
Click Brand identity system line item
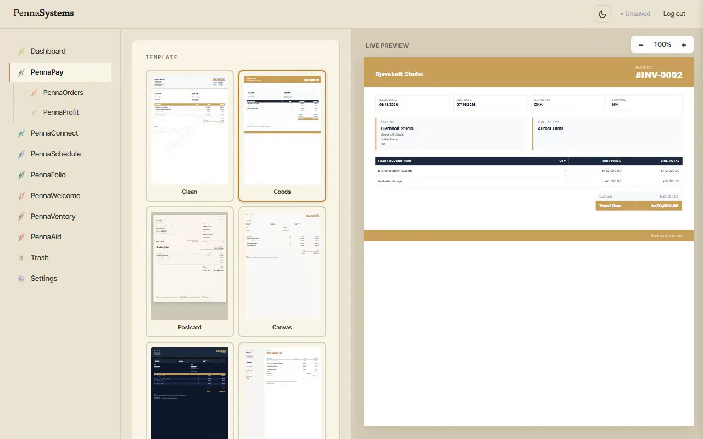pos(395,171)
